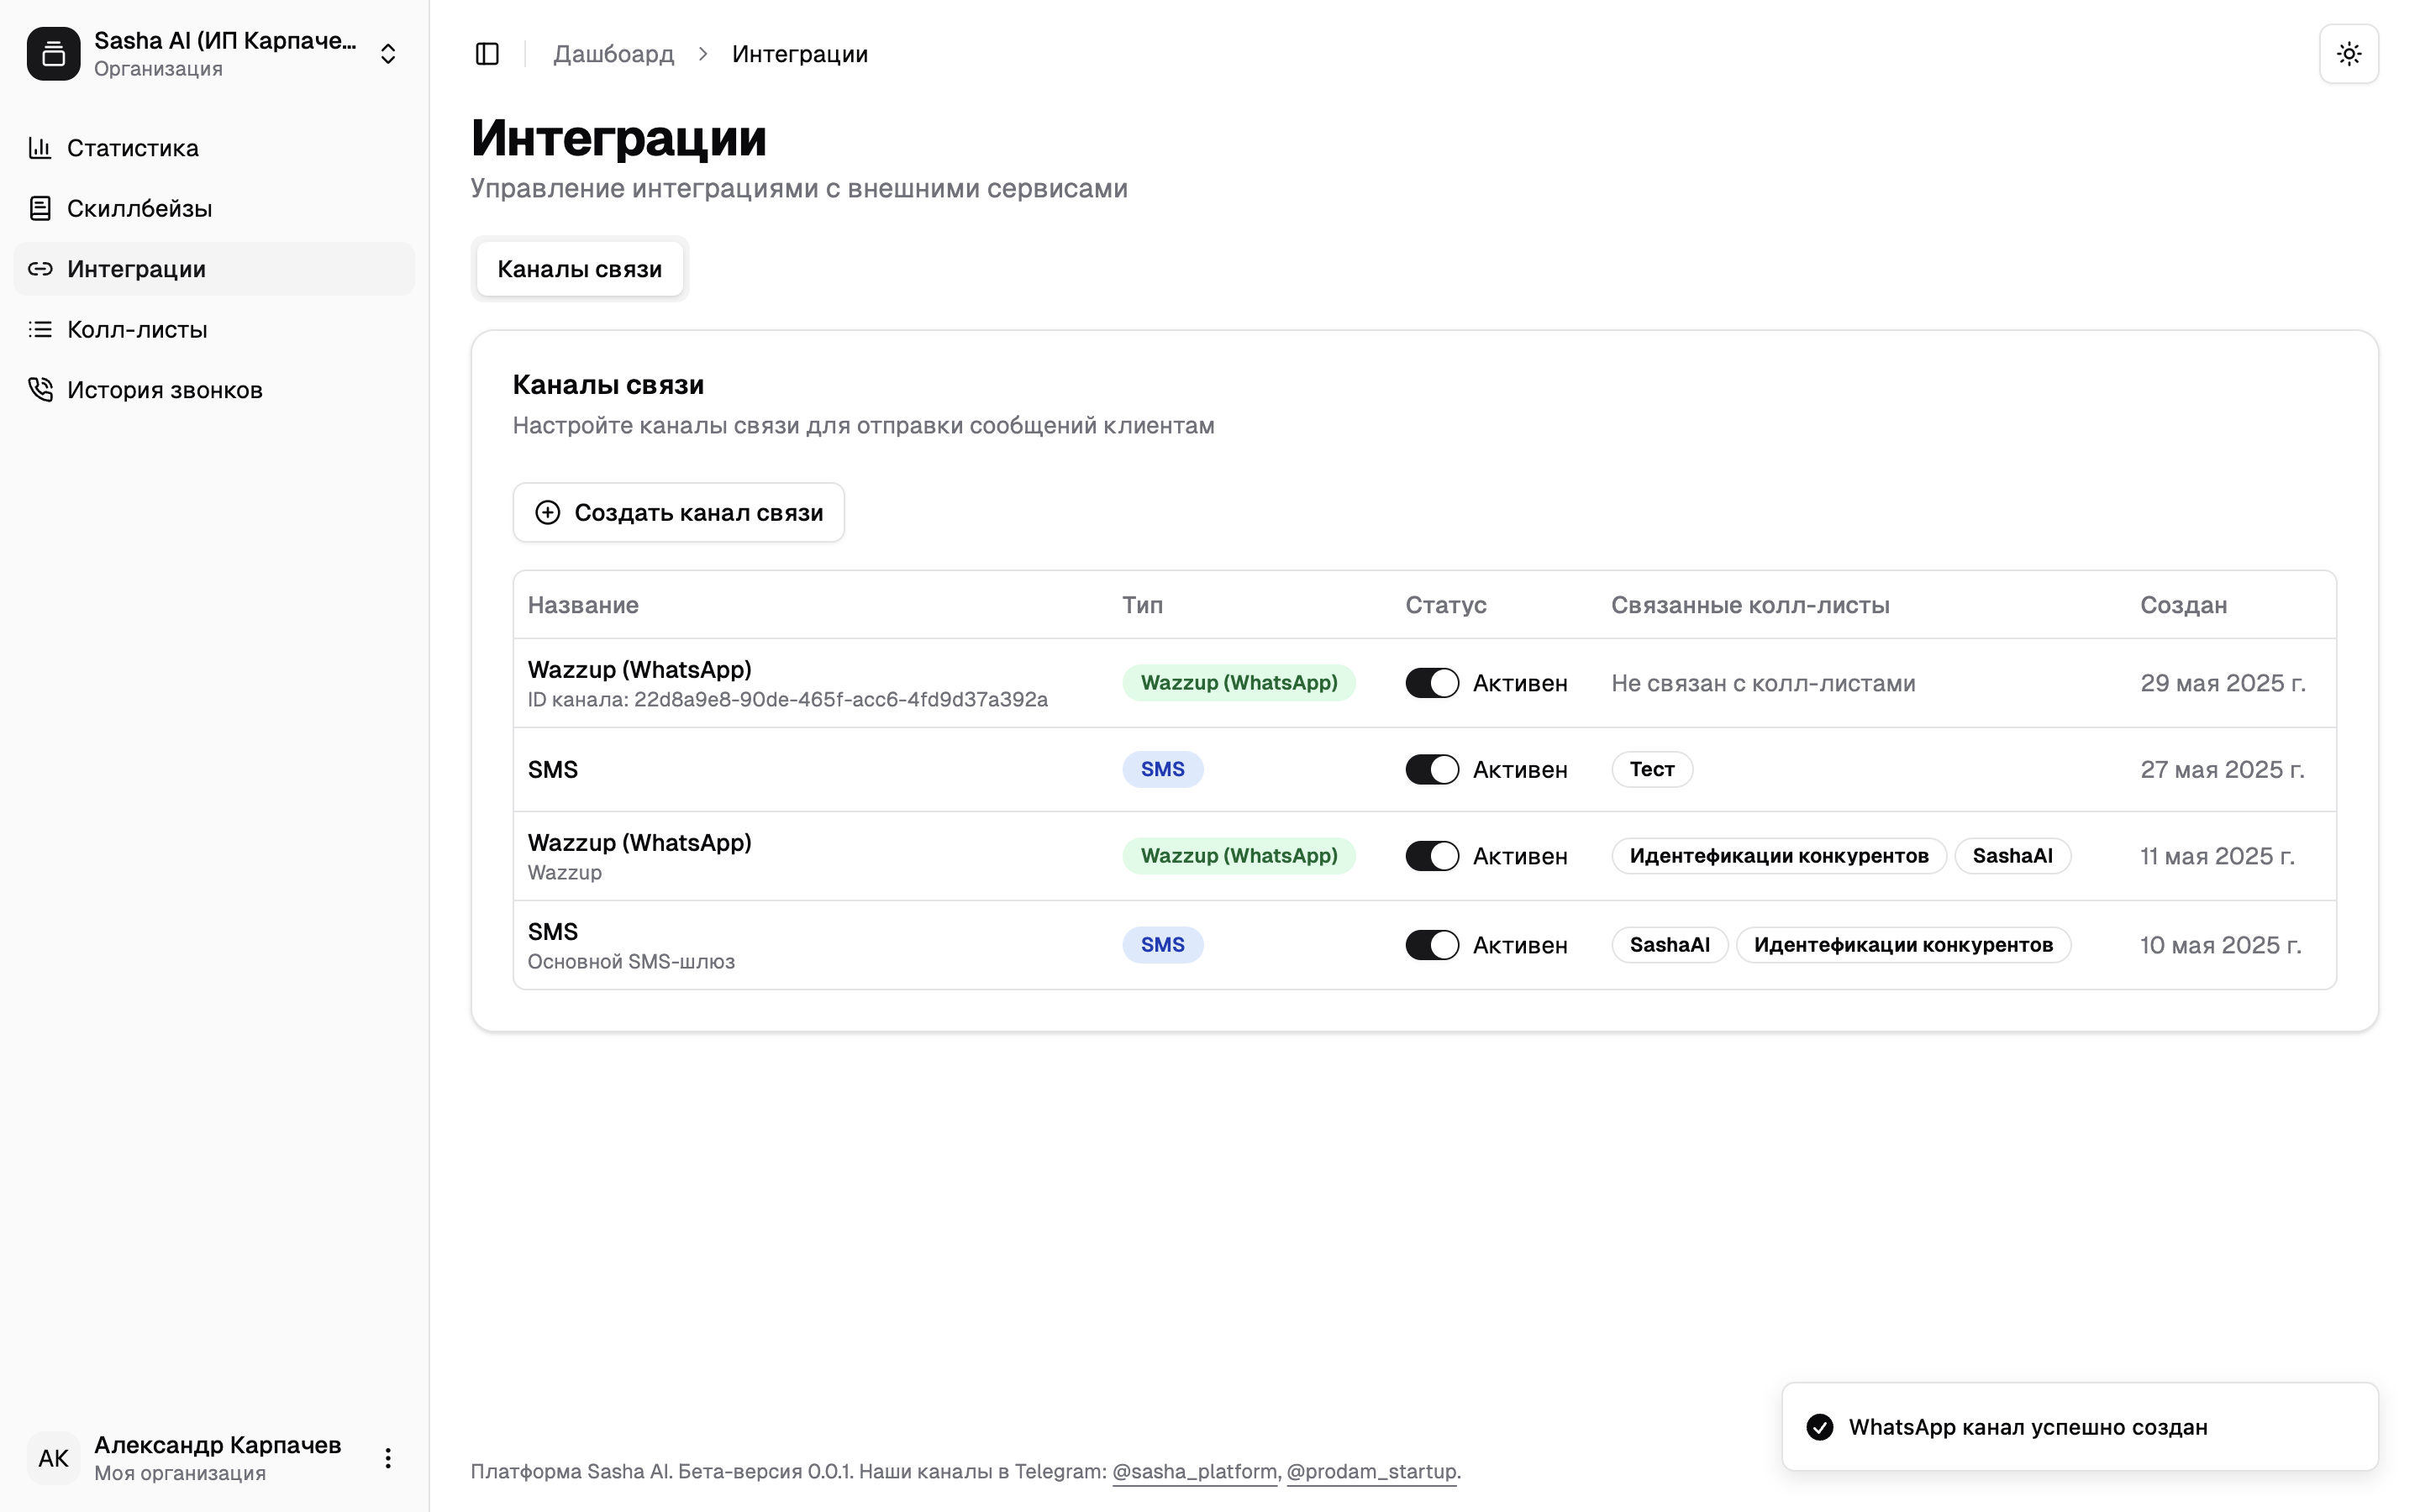Click Создать канал связи button
Screen dimensions: 2420x1512
(x=678, y=513)
